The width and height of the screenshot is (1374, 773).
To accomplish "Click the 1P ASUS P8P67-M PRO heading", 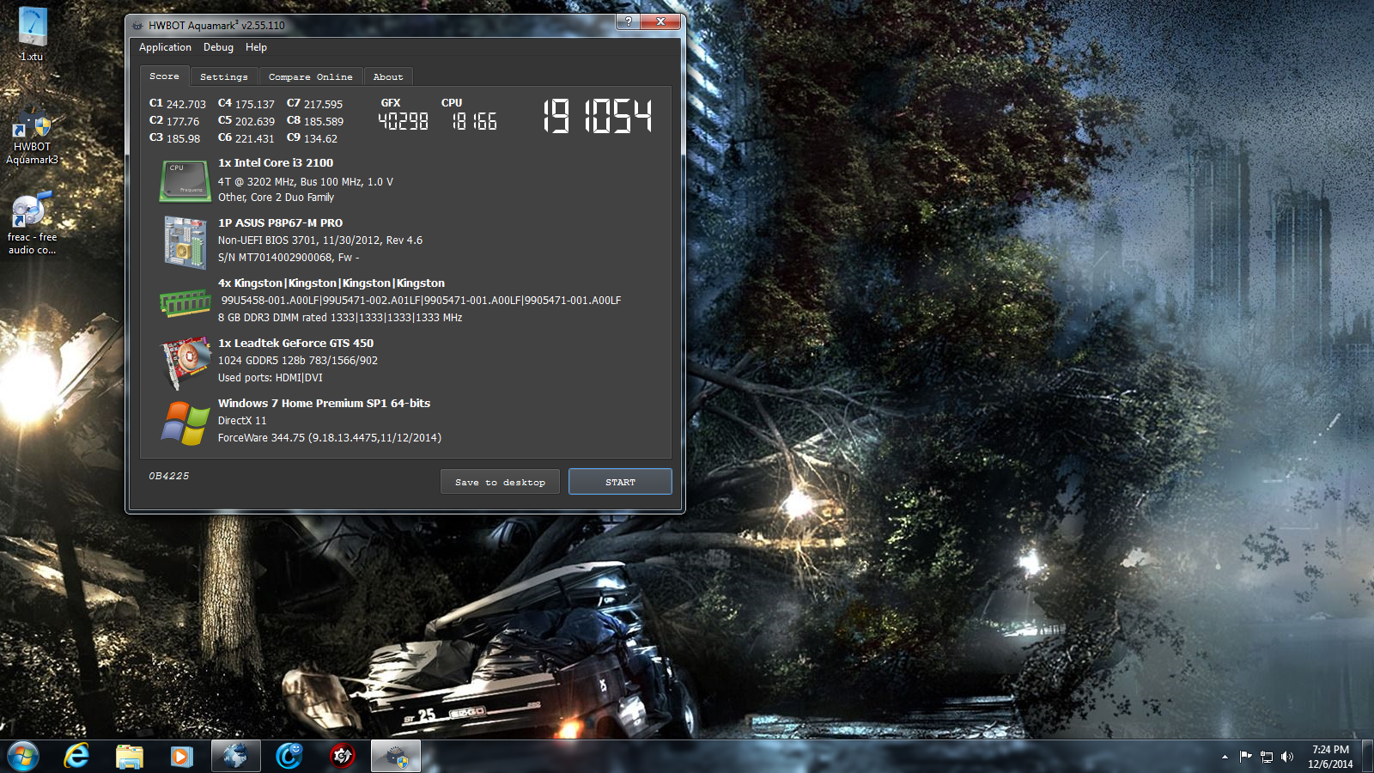I will (x=280, y=222).
